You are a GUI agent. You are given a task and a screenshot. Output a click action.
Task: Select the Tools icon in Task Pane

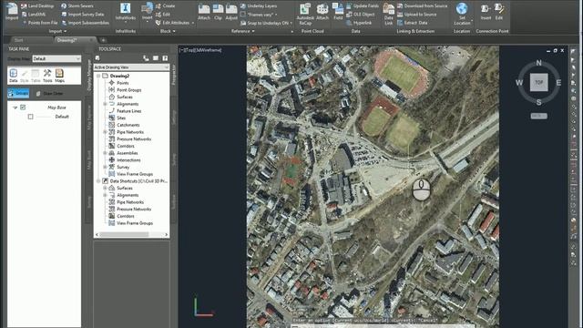click(x=47, y=75)
